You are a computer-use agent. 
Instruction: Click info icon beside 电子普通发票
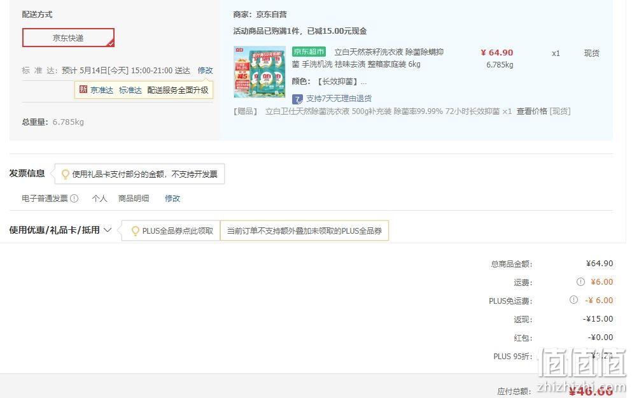[x=74, y=198]
